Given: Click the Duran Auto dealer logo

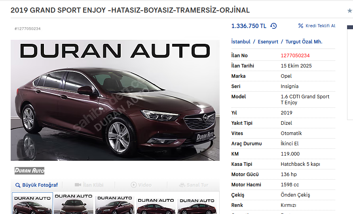Looking at the screenshot, I should 30,171.
